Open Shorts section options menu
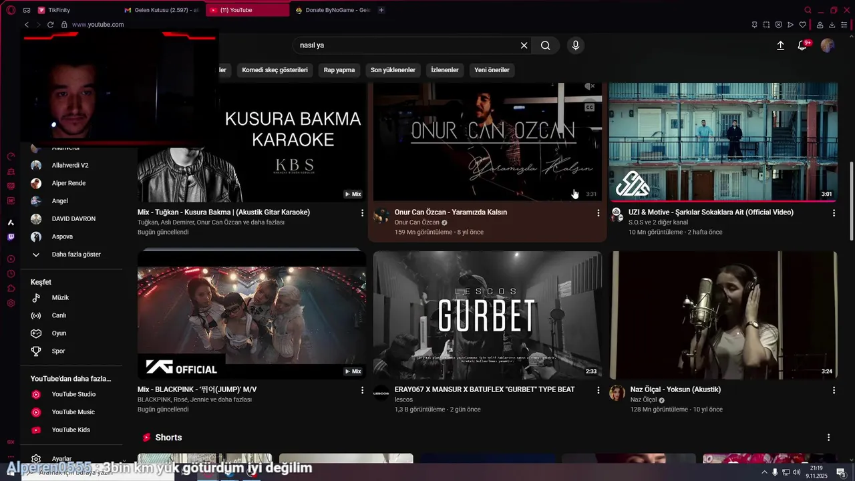Viewport: 855px width, 481px height. (x=828, y=438)
